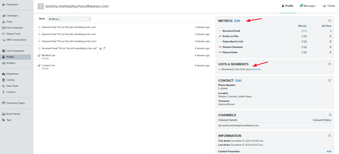Viewport: 339px width, 154px height.
Task: Click the Consent Status column header
Action: 322,120
